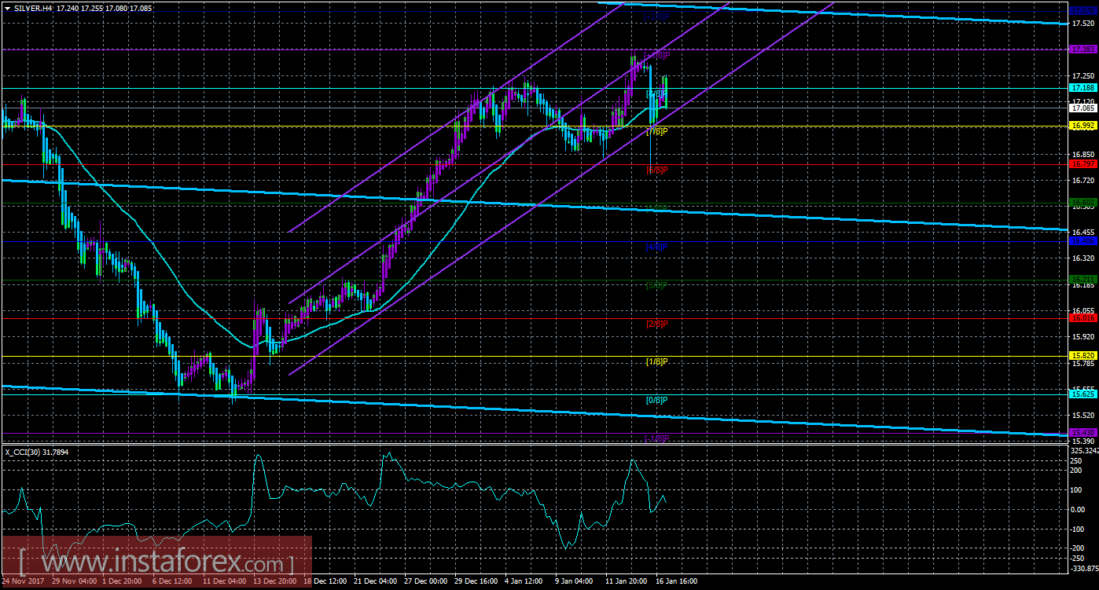Screen dimensions: 1099x590
Task: Click the 15.820 yellow price tag
Action: point(1083,356)
